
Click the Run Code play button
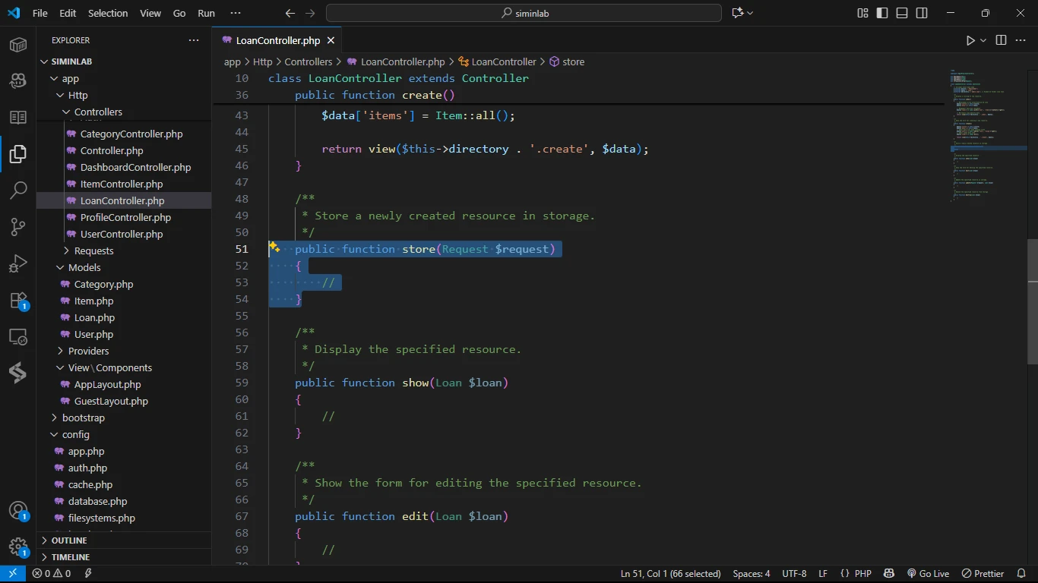click(970, 40)
